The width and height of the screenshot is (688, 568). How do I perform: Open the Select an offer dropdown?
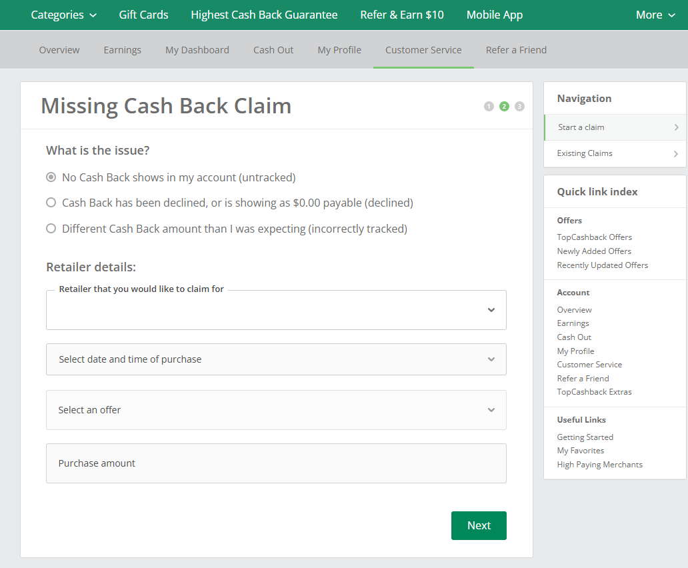(276, 410)
